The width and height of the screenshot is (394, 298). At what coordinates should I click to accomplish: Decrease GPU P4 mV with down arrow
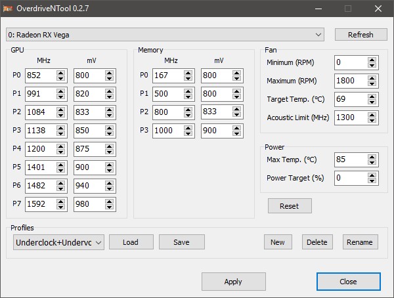click(x=109, y=152)
